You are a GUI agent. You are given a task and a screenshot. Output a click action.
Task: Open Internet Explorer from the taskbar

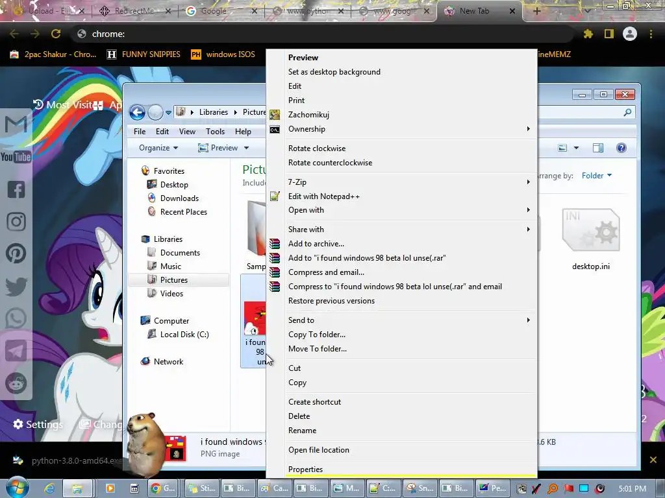49,489
